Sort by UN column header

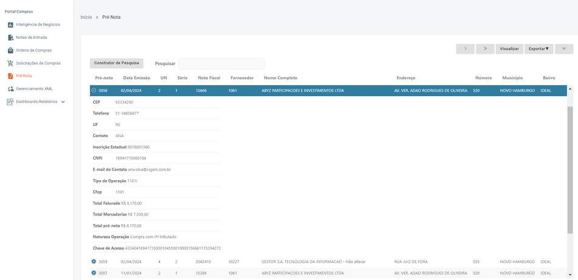coord(164,78)
